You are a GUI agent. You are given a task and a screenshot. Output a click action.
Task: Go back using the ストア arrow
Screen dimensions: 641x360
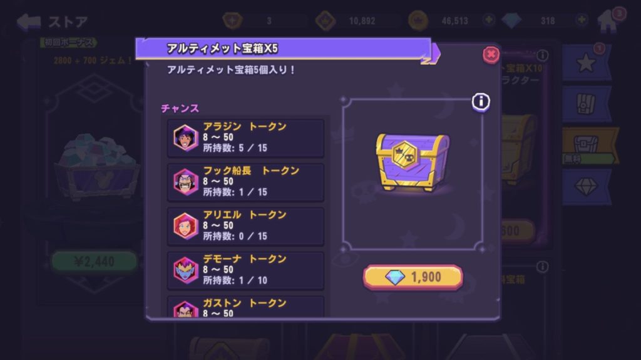point(29,22)
